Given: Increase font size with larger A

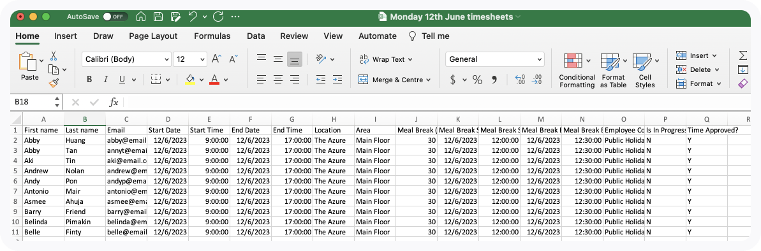Looking at the screenshot, I should (x=216, y=59).
